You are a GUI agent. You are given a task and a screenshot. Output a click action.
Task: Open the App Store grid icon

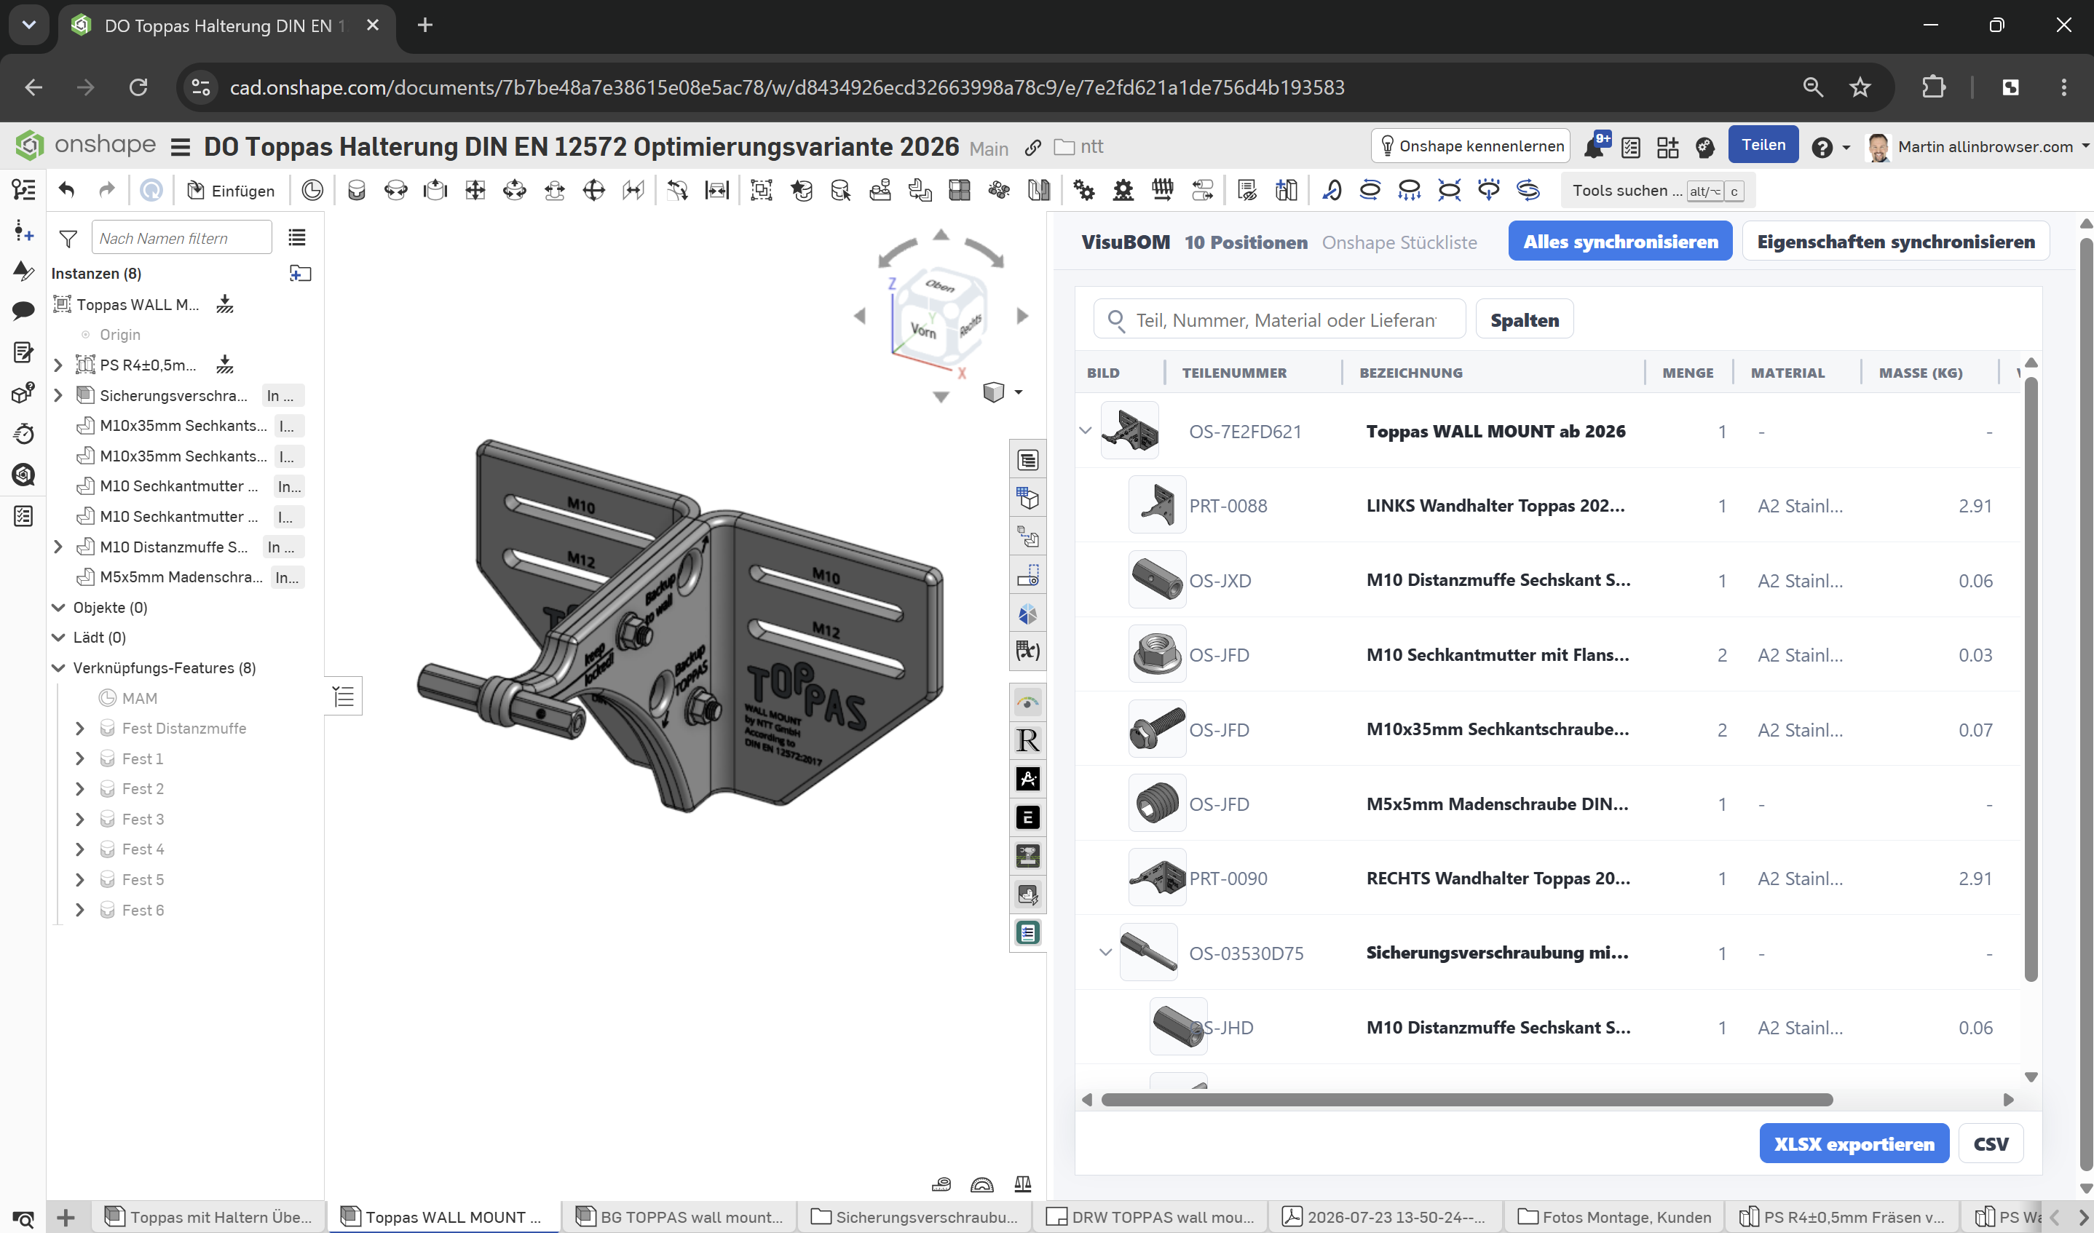tap(1667, 147)
